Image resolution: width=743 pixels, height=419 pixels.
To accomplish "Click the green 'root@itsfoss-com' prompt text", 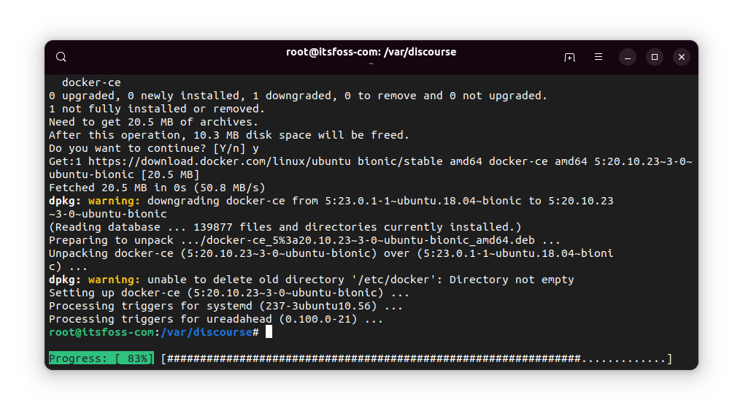I will click(x=101, y=332).
